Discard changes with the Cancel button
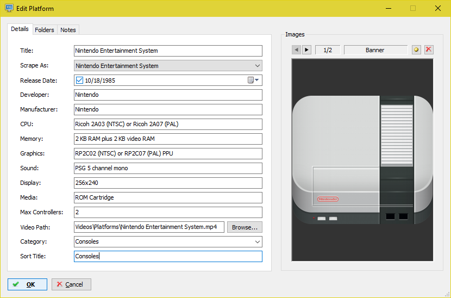The image size is (451, 298). [x=71, y=284]
